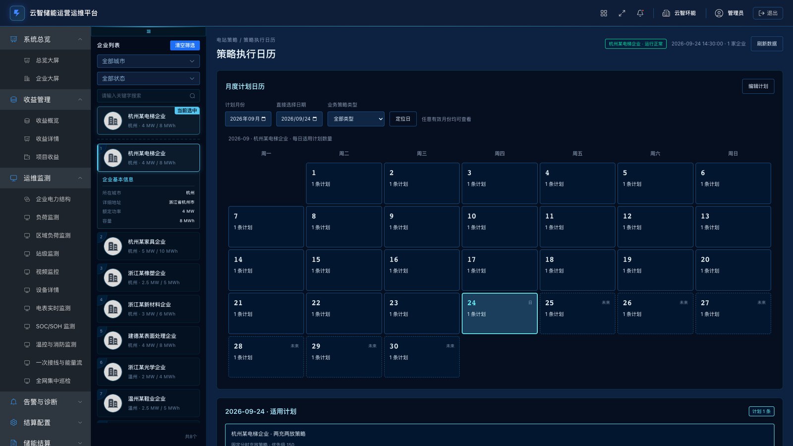Click the 清空筛选 button
Viewport: 793px width, 446px height.
tap(185, 45)
